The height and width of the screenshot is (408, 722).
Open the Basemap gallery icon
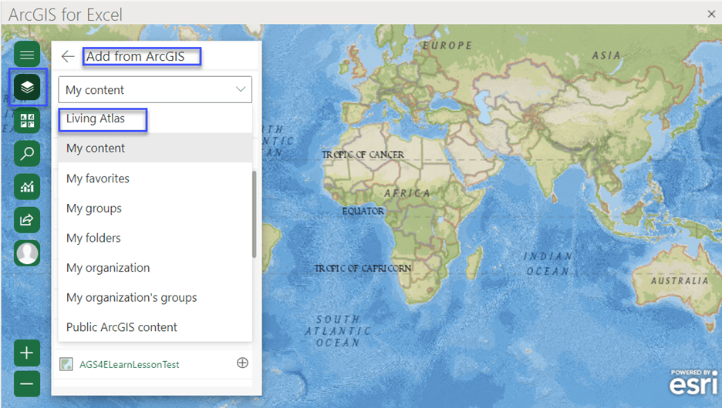[27, 120]
